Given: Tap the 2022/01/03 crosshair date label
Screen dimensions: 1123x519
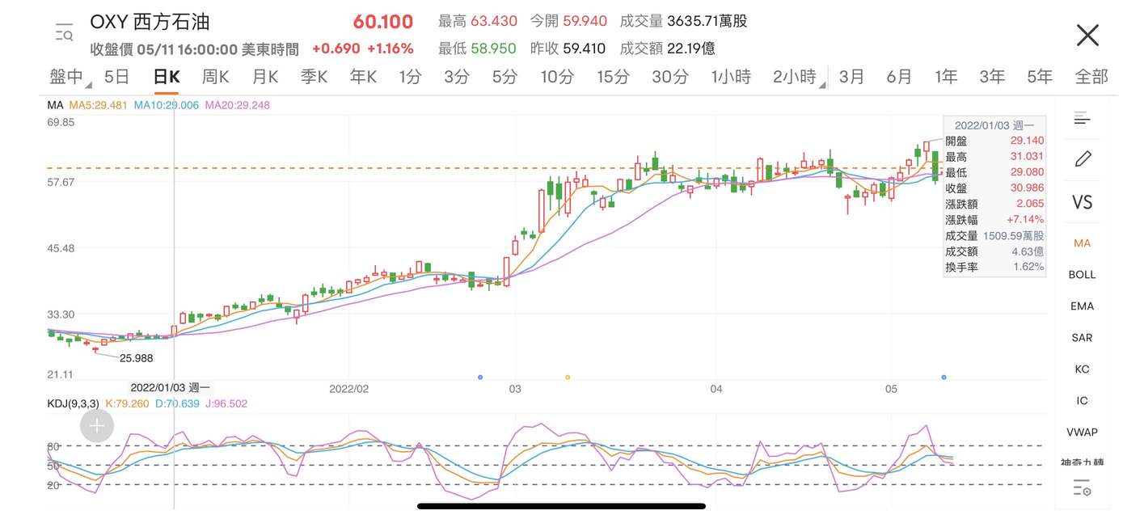Looking at the screenshot, I should [171, 388].
